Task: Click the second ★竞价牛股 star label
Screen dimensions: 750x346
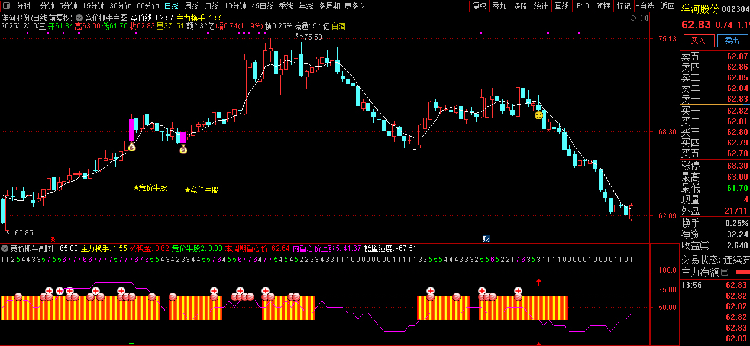Action: pos(202,190)
